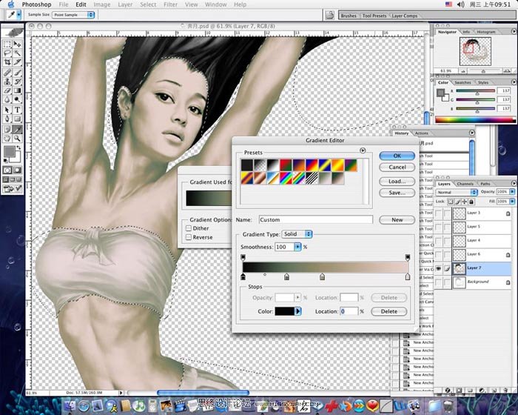Select the Lasso tool
The height and width of the screenshot is (415, 518).
click(x=7, y=53)
